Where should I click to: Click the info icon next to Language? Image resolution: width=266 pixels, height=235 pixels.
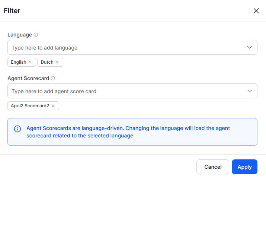36,35
